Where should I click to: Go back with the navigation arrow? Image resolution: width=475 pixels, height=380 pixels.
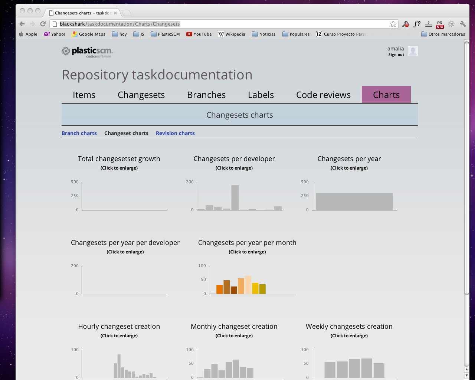click(x=22, y=23)
